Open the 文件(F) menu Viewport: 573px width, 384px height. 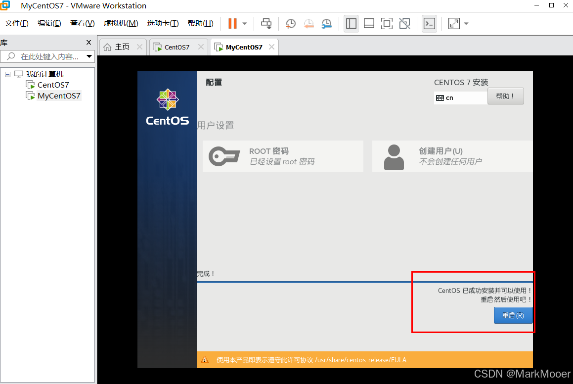[x=16, y=23]
